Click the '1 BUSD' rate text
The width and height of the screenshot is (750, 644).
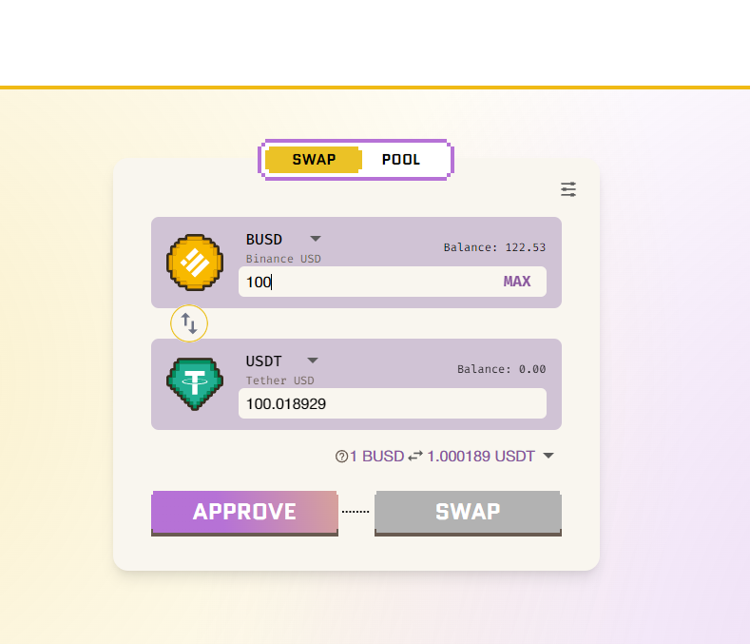pos(377,457)
